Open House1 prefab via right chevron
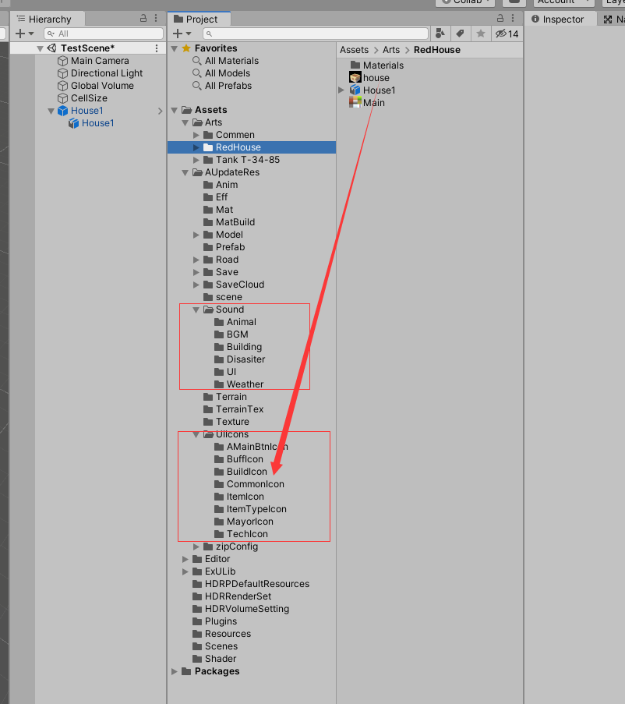Image resolution: width=625 pixels, height=704 pixels. (x=161, y=111)
